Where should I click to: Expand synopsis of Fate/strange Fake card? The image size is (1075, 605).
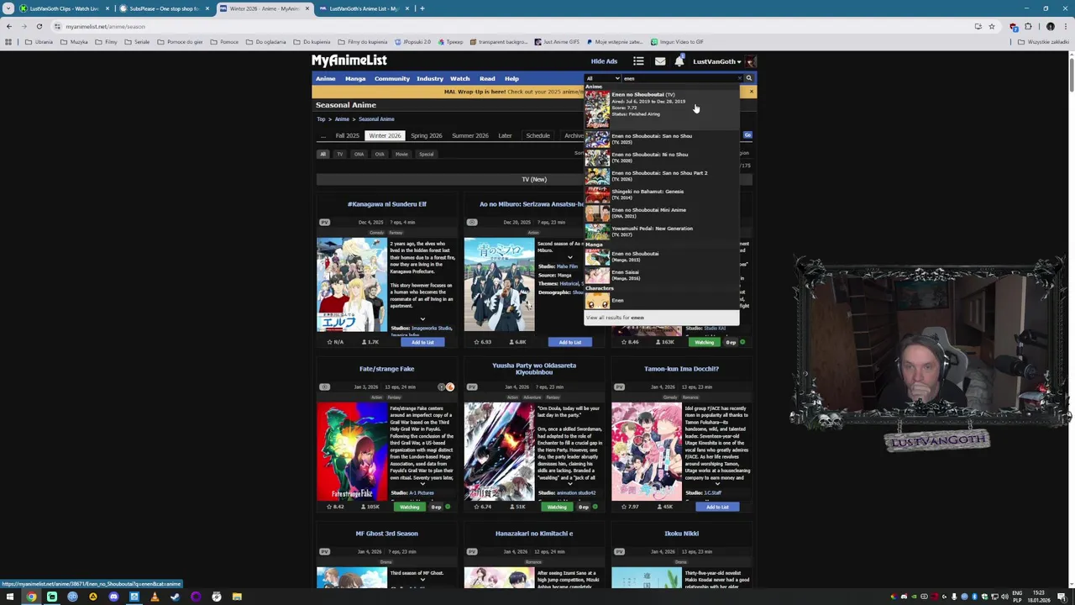pyautogui.click(x=422, y=485)
